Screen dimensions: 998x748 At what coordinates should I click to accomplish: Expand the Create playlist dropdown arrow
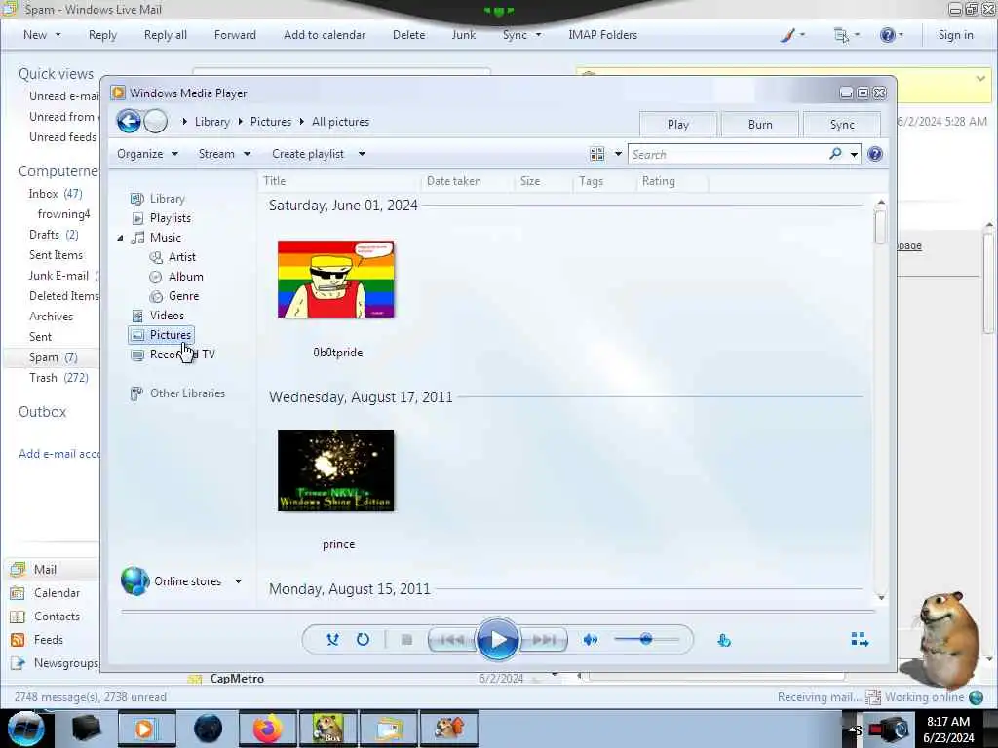click(362, 154)
